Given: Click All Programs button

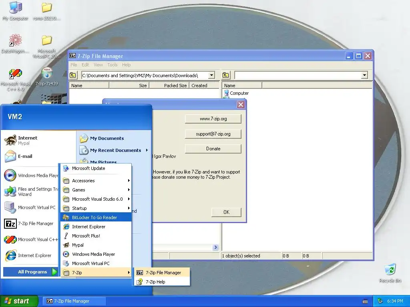Looking at the screenshot, I should tap(30, 272).
